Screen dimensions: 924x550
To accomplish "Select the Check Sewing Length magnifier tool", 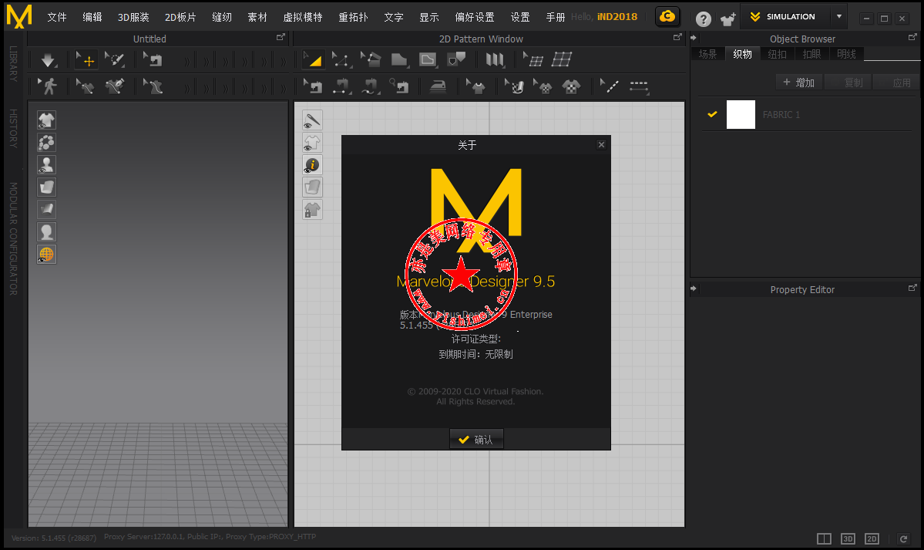I will (x=399, y=86).
